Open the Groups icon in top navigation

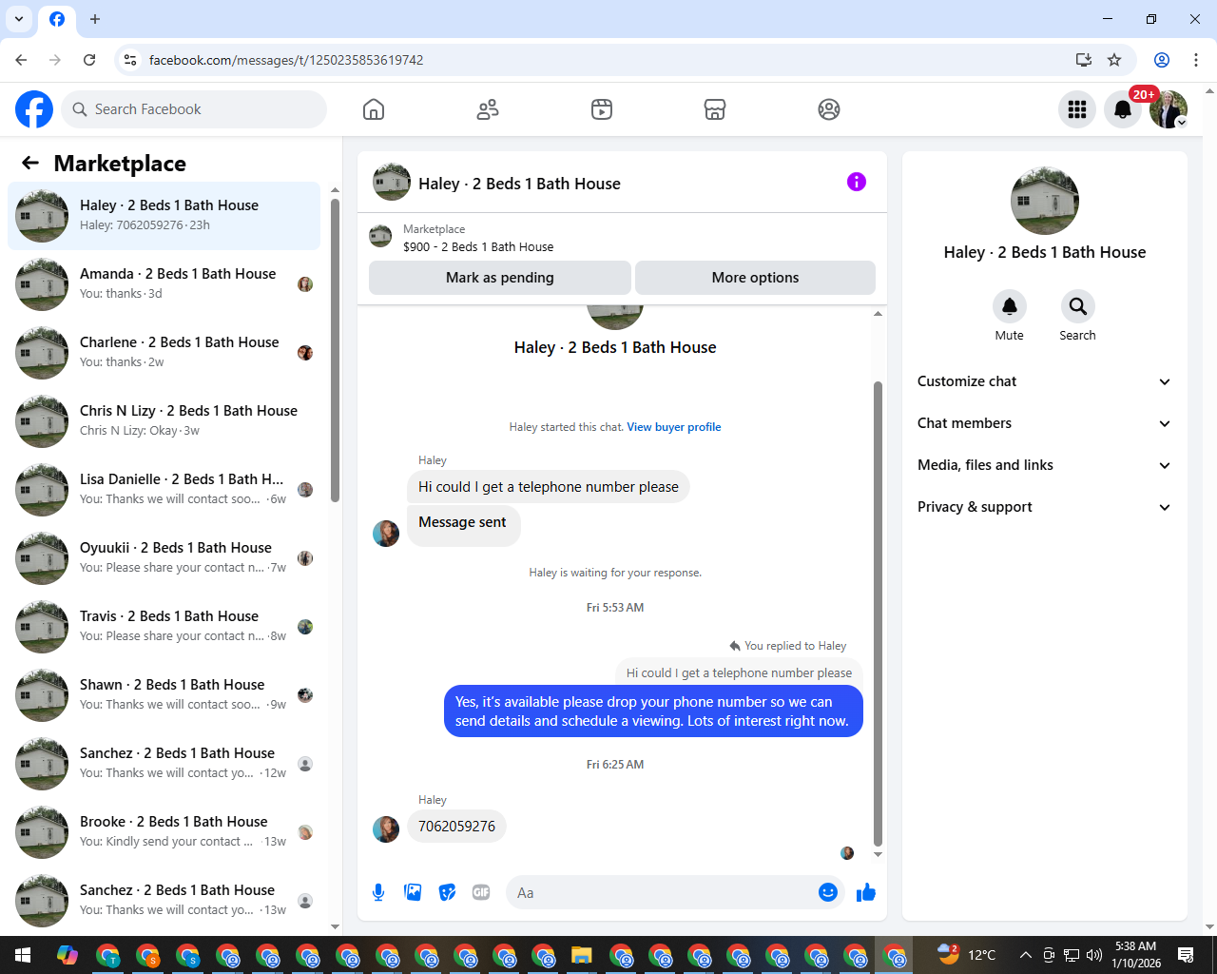tap(829, 109)
